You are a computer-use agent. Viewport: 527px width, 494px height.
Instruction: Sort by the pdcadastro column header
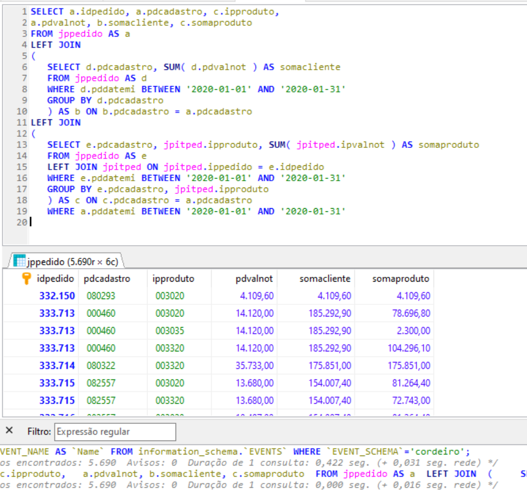point(107,278)
